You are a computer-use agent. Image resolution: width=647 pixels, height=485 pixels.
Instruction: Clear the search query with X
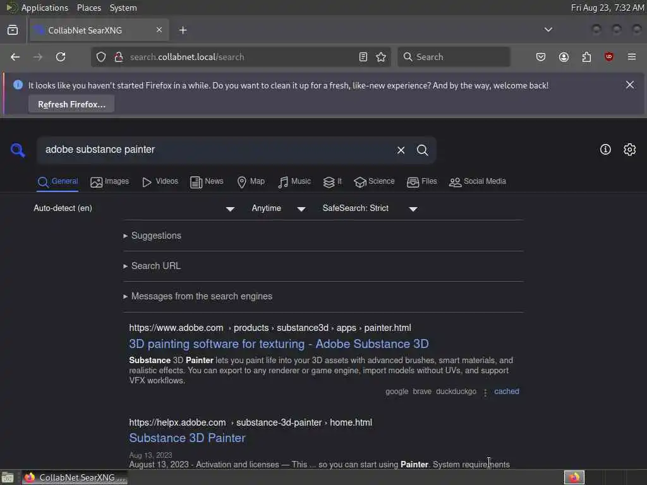click(401, 150)
